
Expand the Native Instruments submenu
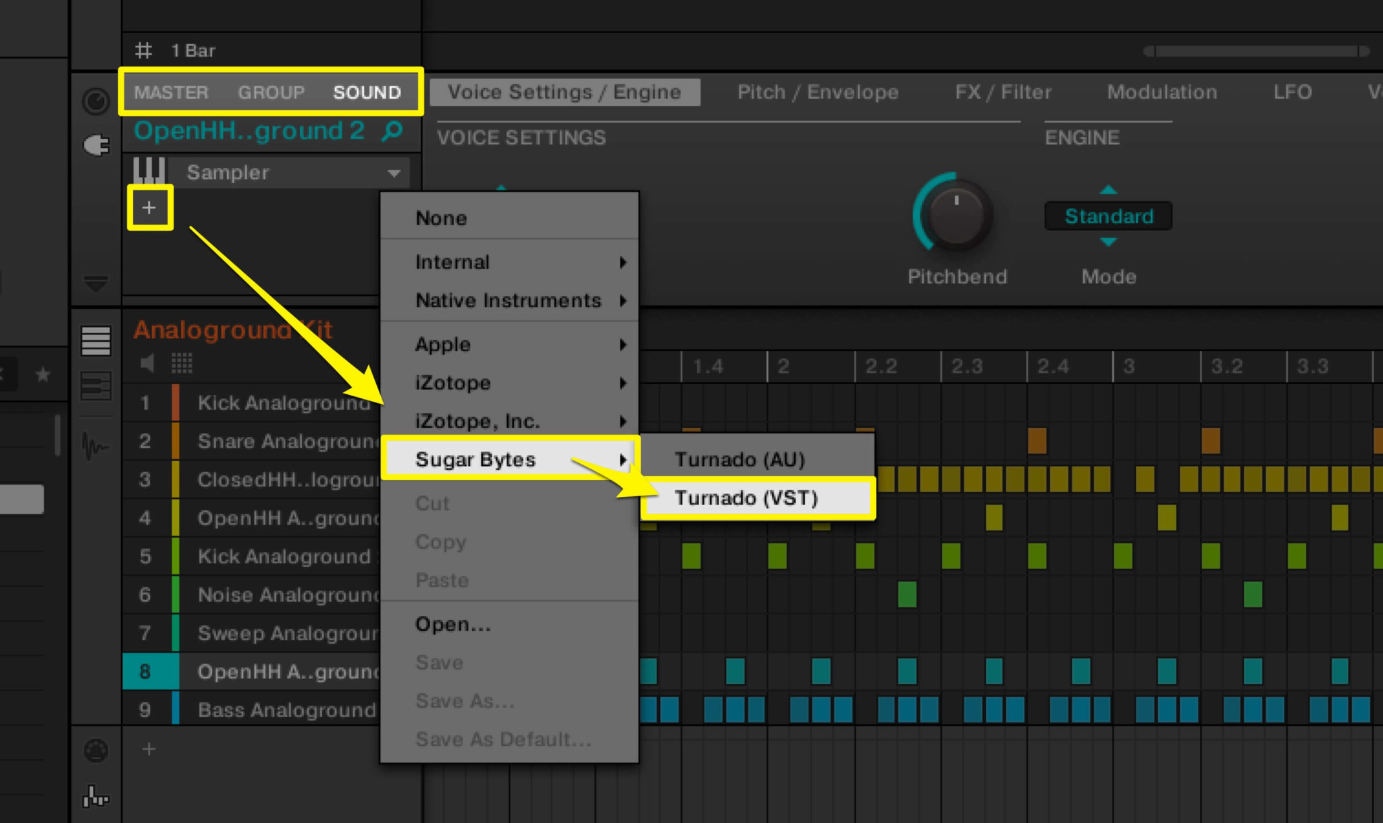[x=510, y=300]
